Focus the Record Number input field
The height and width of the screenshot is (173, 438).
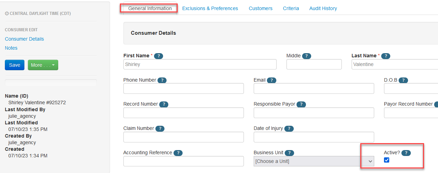184,113
